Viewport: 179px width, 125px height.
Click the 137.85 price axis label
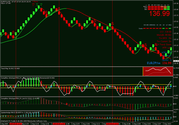pyautogui.click(x=176, y=9)
